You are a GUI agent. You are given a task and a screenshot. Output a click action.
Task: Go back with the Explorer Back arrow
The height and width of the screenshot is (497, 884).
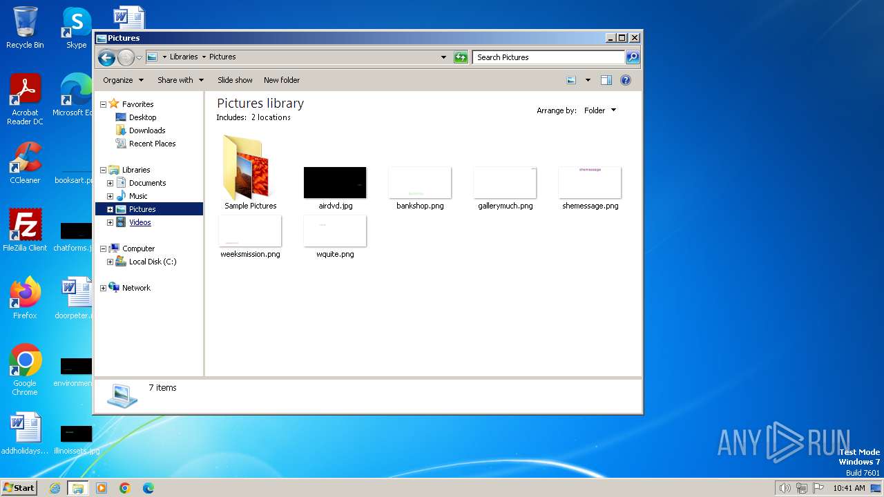click(106, 57)
